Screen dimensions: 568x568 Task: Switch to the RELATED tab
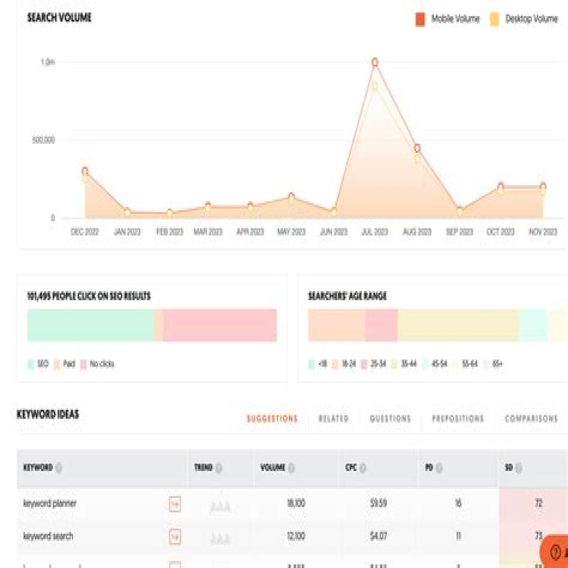333,419
